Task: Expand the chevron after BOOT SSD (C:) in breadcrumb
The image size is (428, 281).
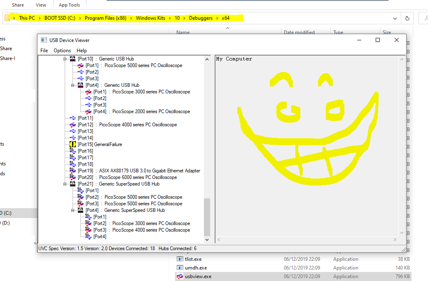Action: tap(80, 18)
